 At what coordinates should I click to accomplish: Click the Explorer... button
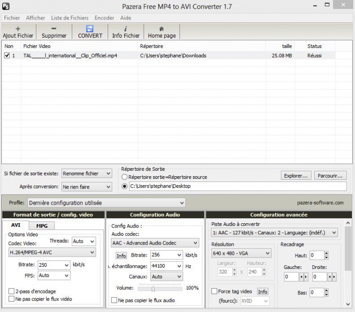296,176
